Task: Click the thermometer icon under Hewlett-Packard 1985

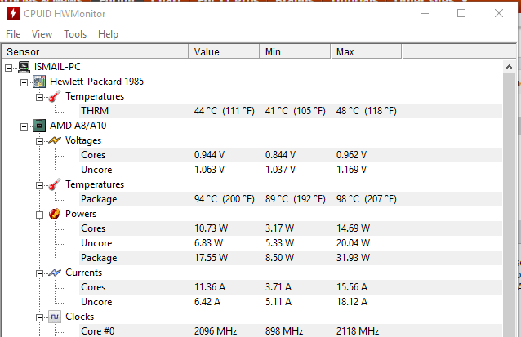Action: [x=55, y=96]
